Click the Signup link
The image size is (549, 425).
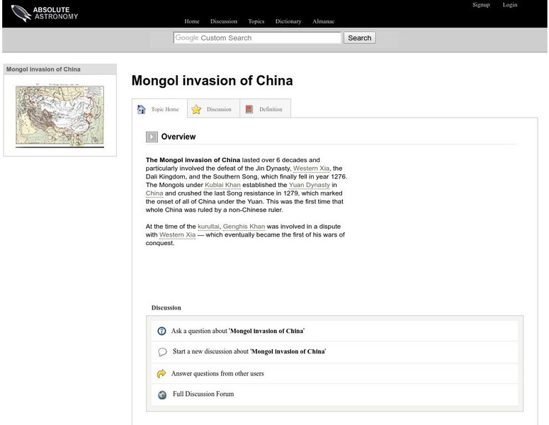pos(481,5)
